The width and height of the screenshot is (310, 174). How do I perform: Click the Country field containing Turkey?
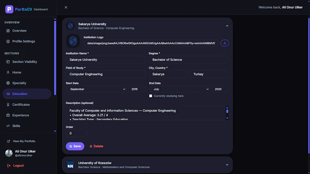(209, 74)
